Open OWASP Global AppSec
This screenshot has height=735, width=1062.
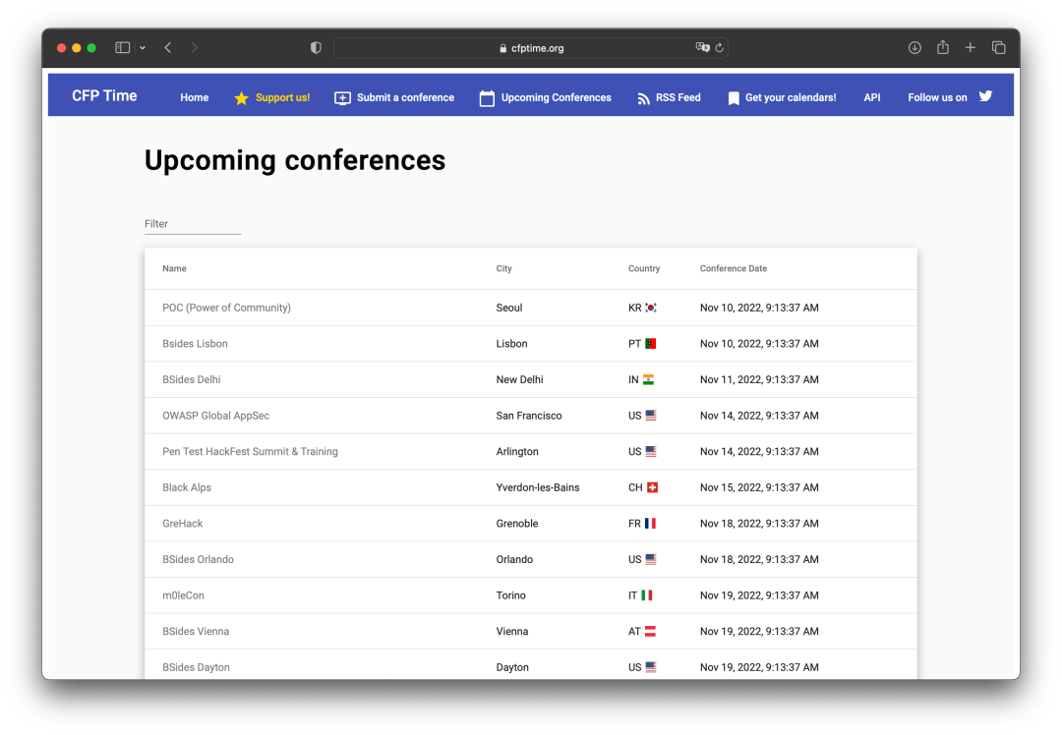[x=215, y=416]
